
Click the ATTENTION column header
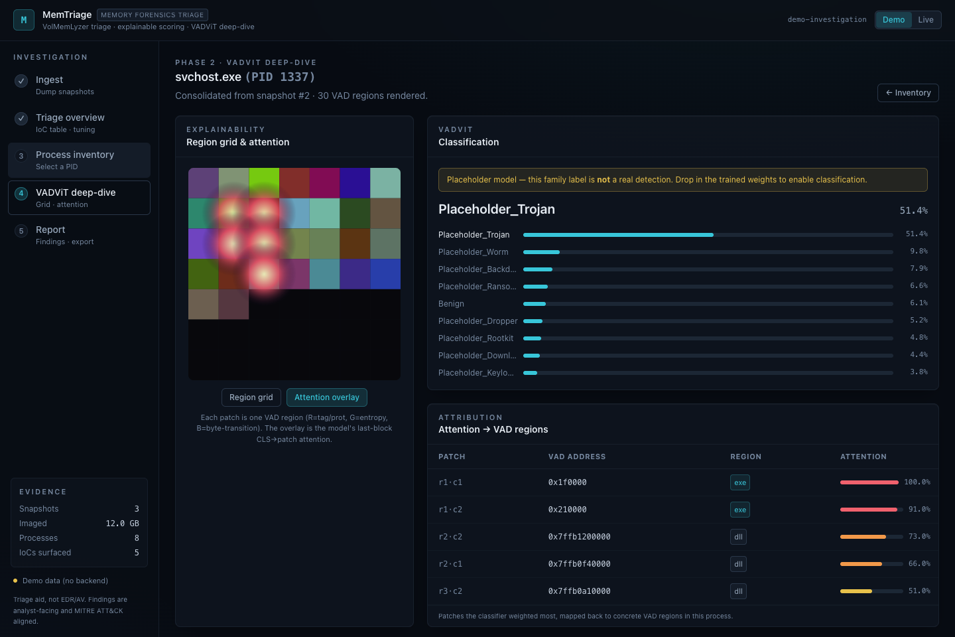coord(863,457)
